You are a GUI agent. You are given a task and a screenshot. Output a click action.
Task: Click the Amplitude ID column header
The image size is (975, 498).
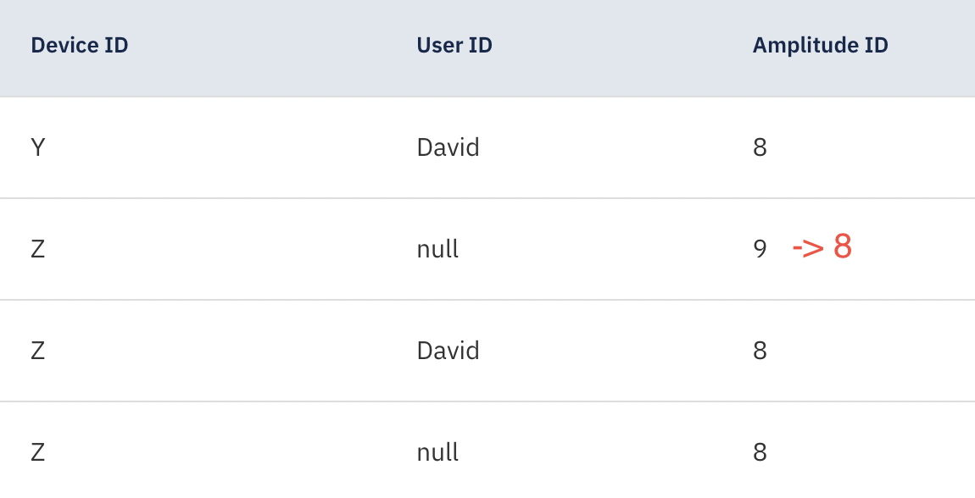pyautogui.click(x=820, y=46)
